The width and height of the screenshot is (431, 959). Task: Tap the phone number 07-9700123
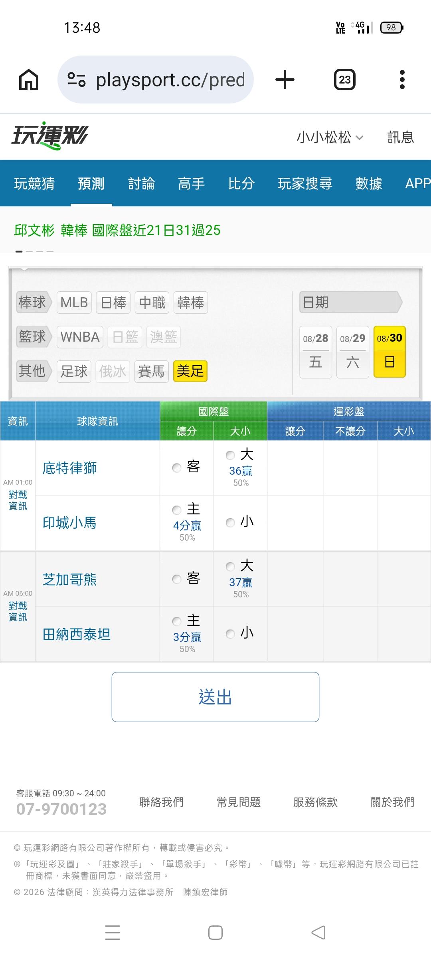click(61, 809)
